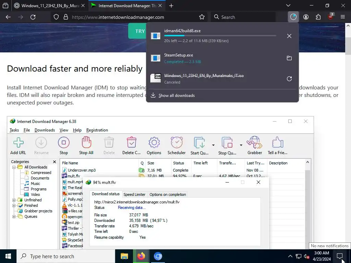This screenshot has width=351, height=263.
Task: View site security padlock info
Action: tap(65, 17)
